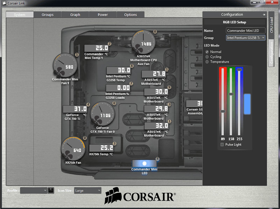Open the Group dropdown

point(246,38)
